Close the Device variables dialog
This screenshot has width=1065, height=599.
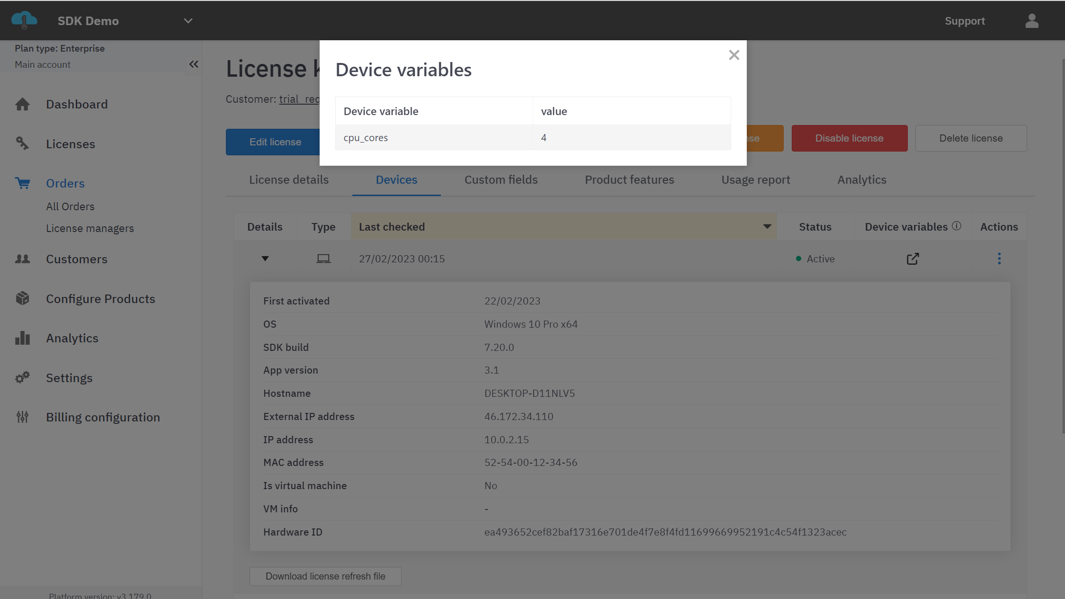pos(734,55)
